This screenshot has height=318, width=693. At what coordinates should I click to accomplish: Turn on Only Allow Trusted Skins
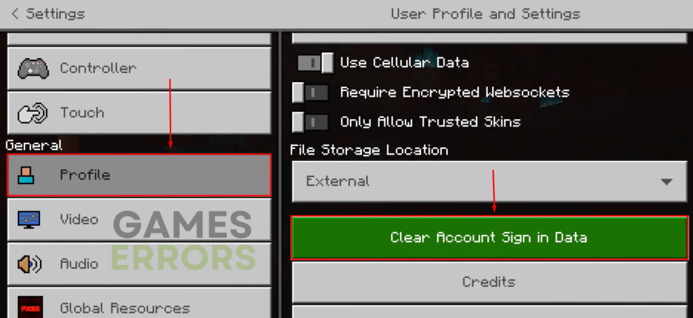pos(310,122)
